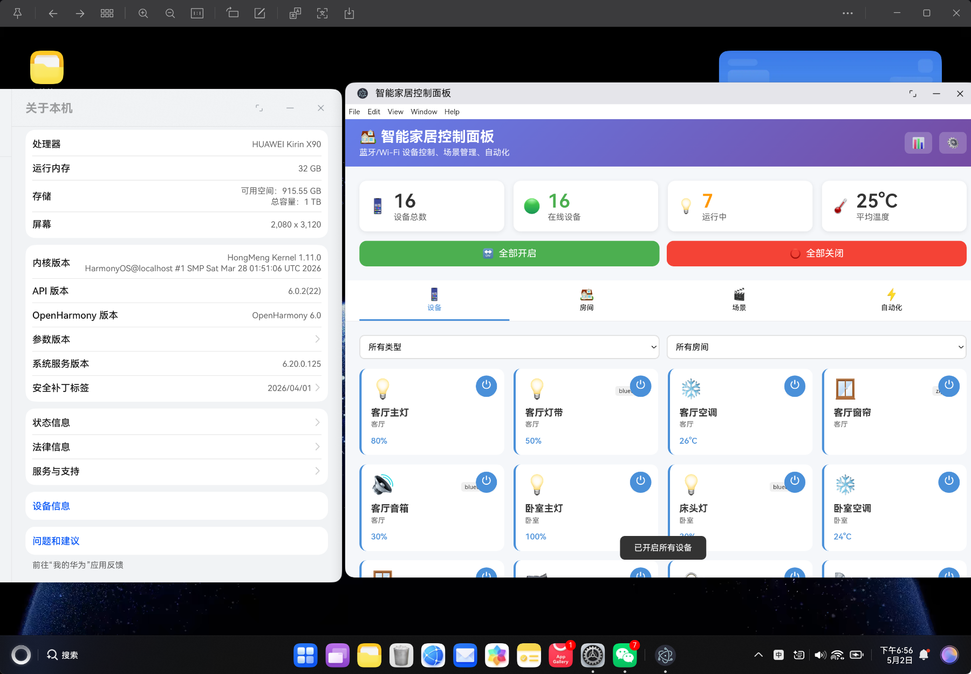This screenshot has height=674, width=971.
Task: Open the Window menu
Action: [424, 112]
